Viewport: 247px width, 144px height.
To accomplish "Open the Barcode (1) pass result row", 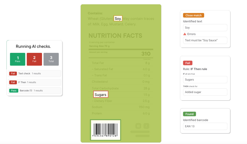I will (34, 91).
